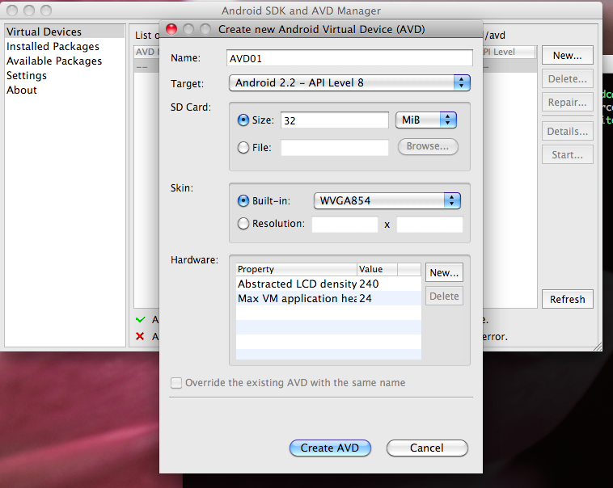The width and height of the screenshot is (613, 488).
Task: Open Installed Packages in the sidebar
Action: [x=53, y=47]
